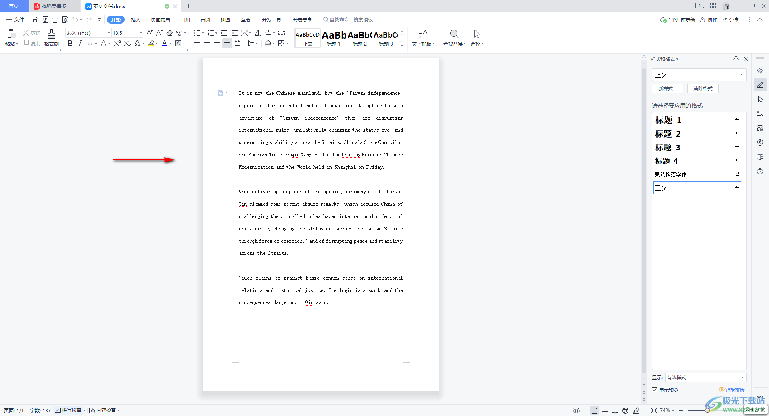Apply Italic formatting
769x416 pixels.
click(x=80, y=43)
